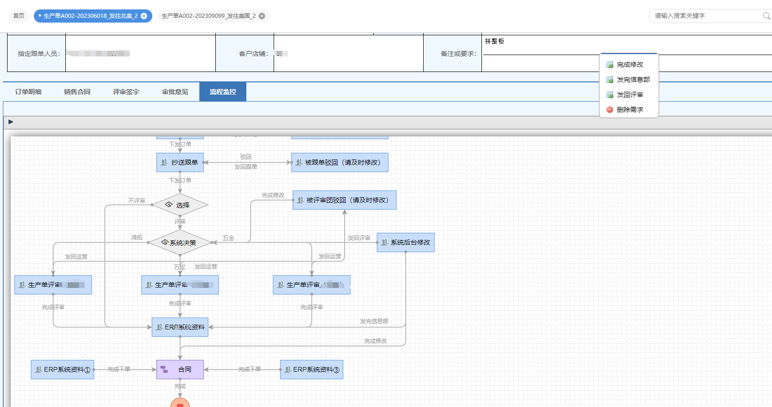The height and width of the screenshot is (407, 772).
Task: Close the 生产单A002-202306018 tab via its X icon
Action: click(144, 16)
